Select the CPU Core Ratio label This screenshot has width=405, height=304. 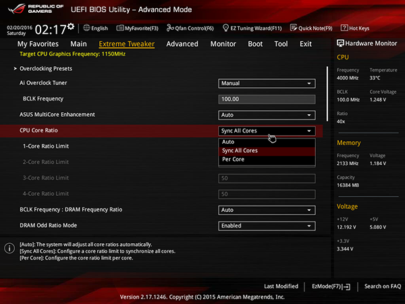[x=38, y=130]
